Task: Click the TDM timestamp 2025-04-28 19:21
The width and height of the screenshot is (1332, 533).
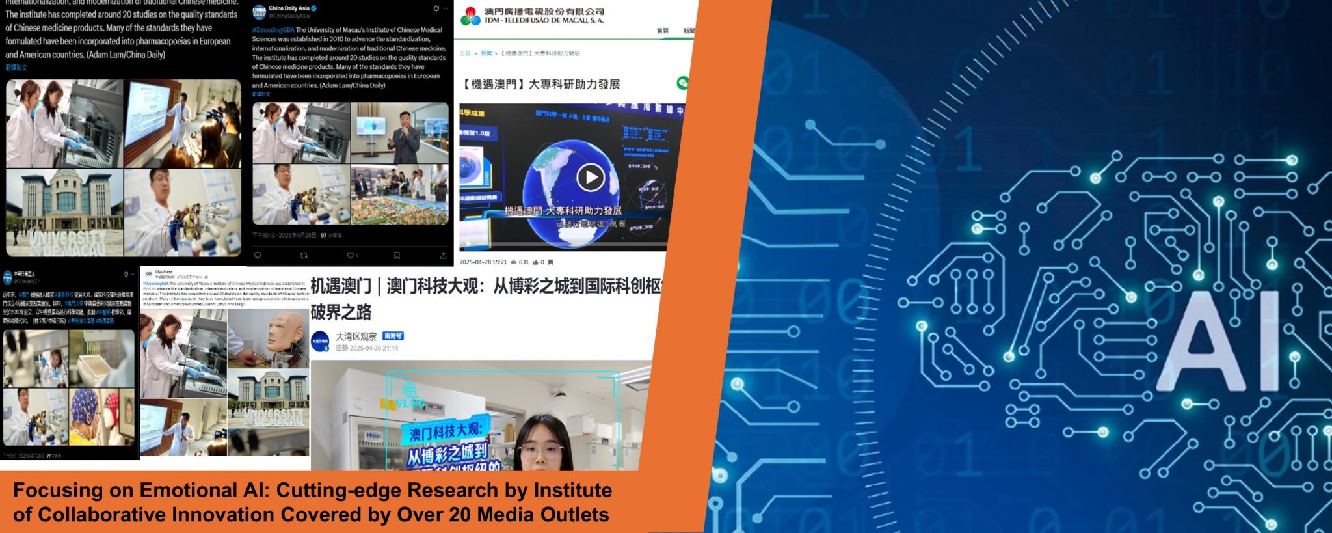Action: point(483,262)
